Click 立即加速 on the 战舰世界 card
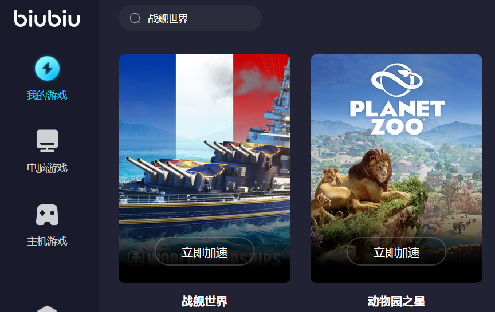Screen dimensions: 495x312 tap(205, 251)
